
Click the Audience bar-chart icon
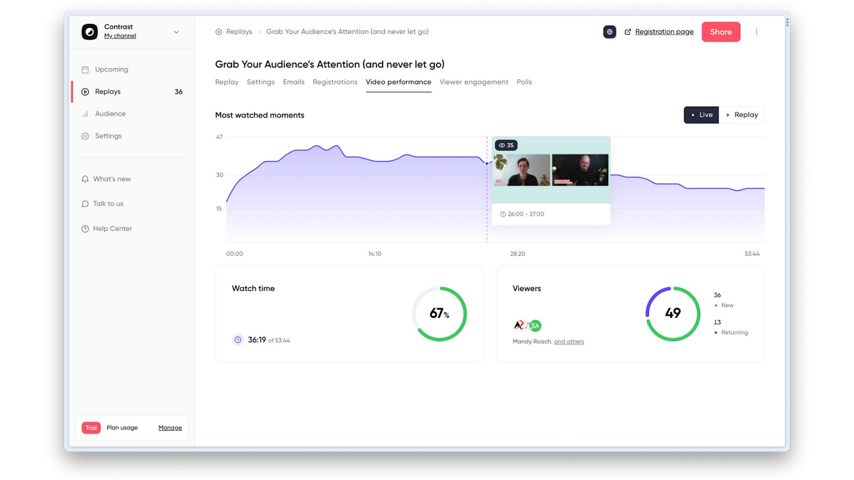(85, 114)
